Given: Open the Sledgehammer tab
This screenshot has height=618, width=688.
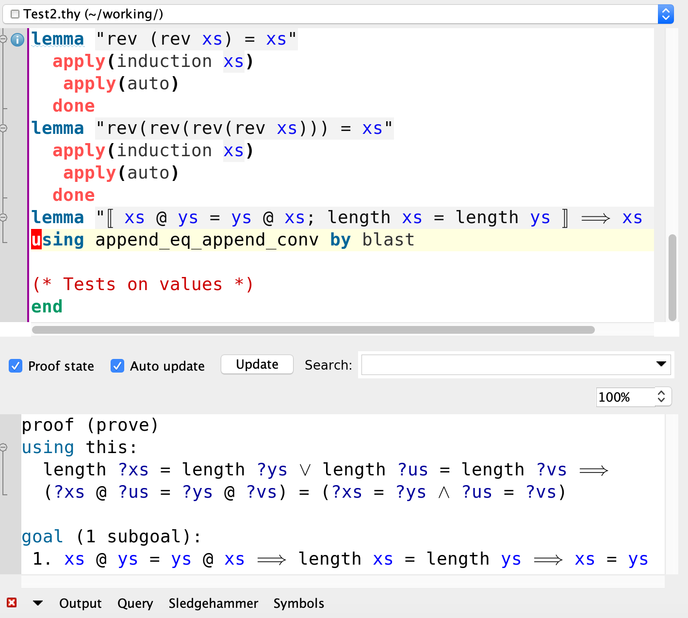Looking at the screenshot, I should coord(213,603).
